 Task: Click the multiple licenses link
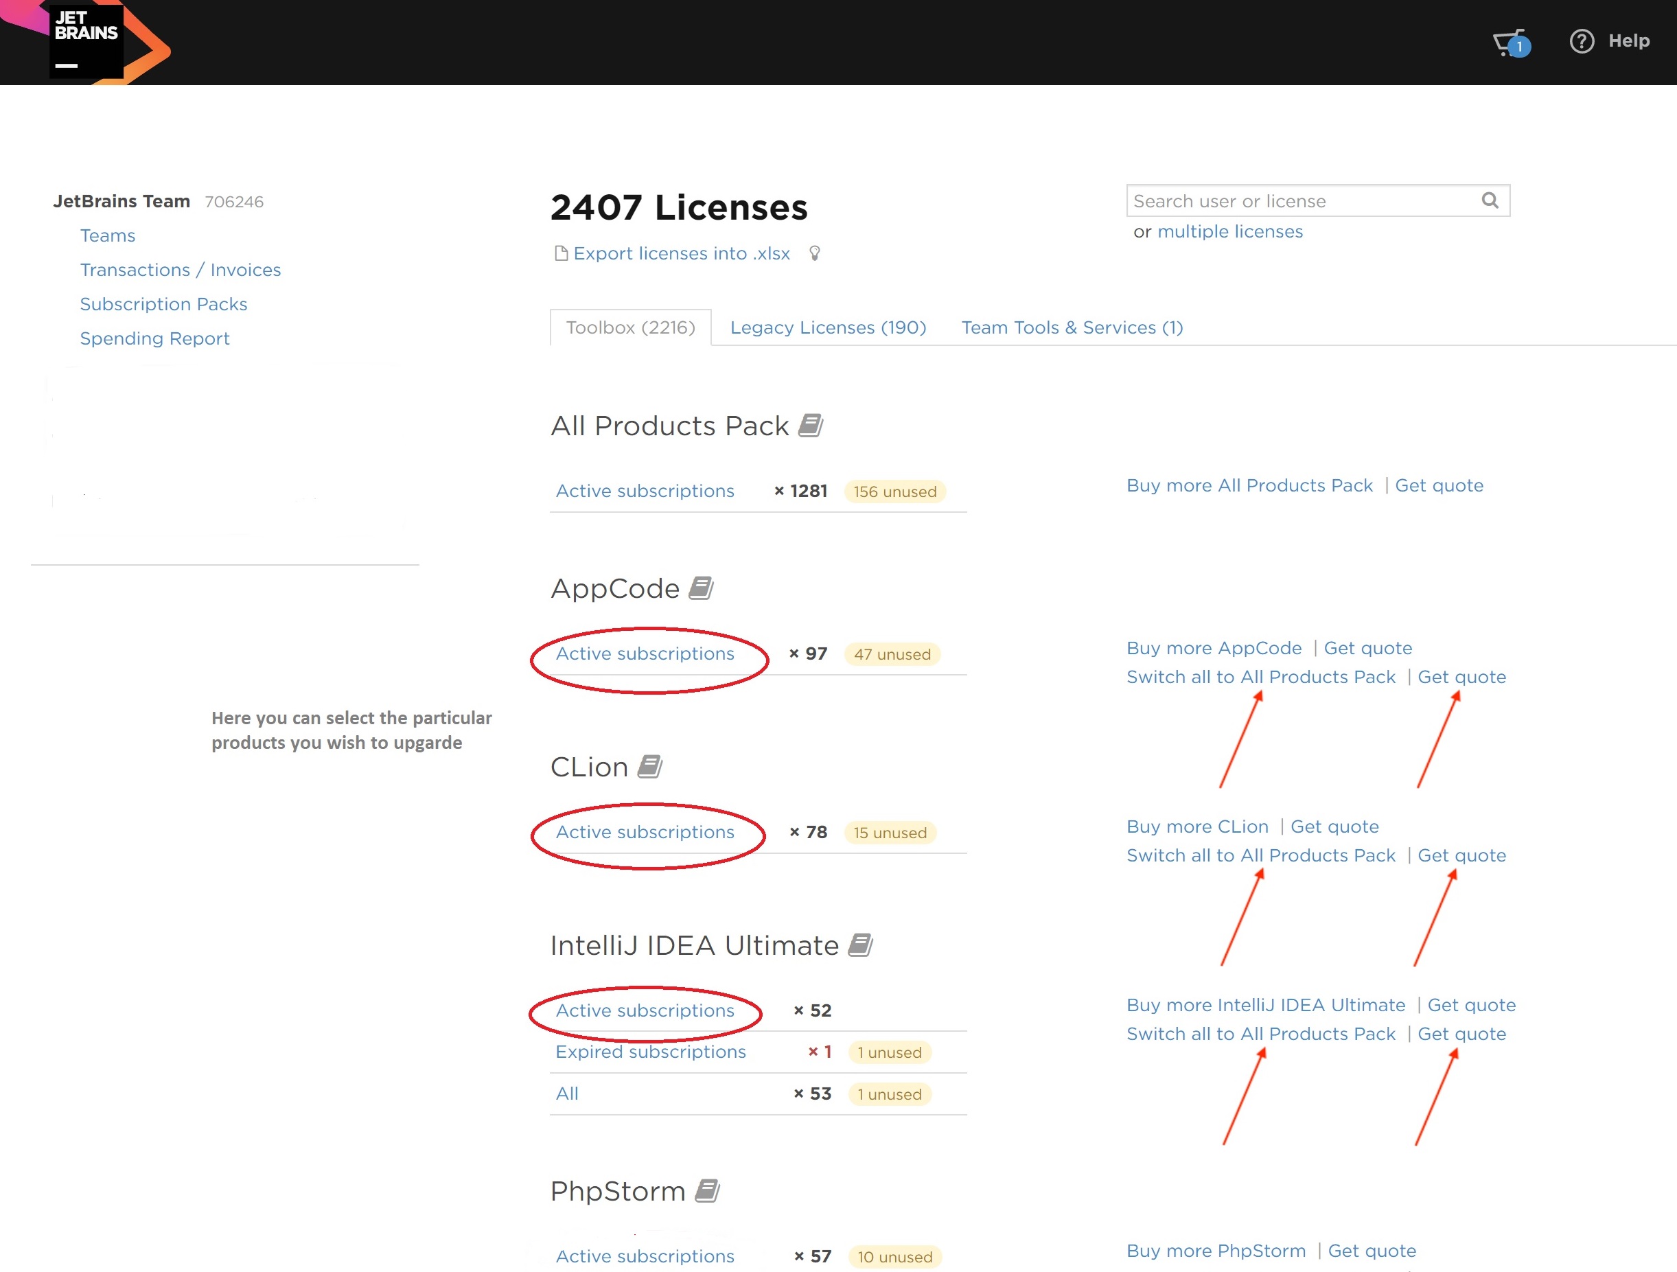(1229, 231)
